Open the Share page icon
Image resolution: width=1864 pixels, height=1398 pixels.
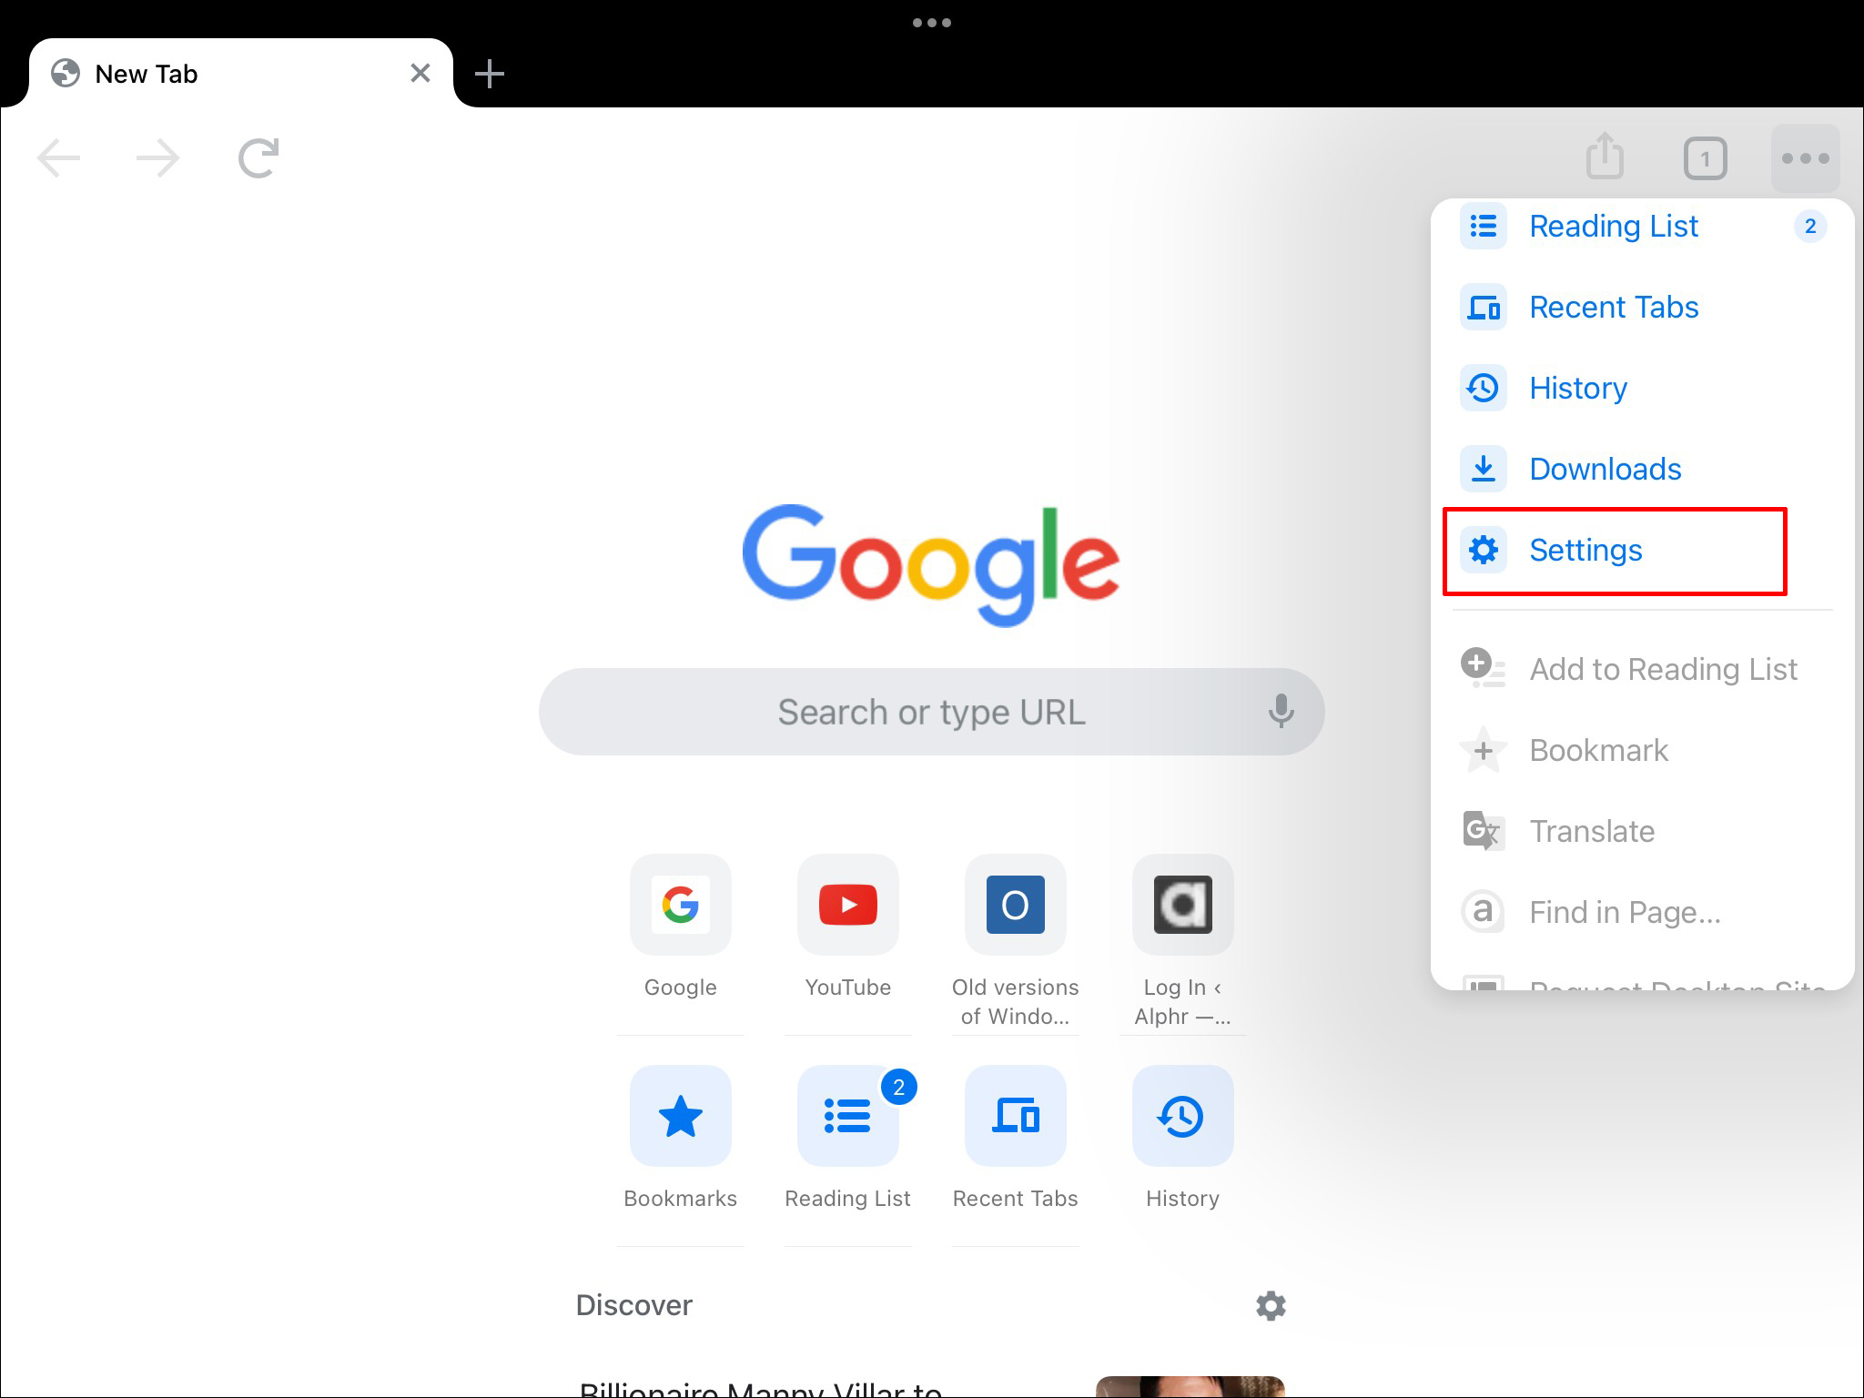[x=1605, y=157]
